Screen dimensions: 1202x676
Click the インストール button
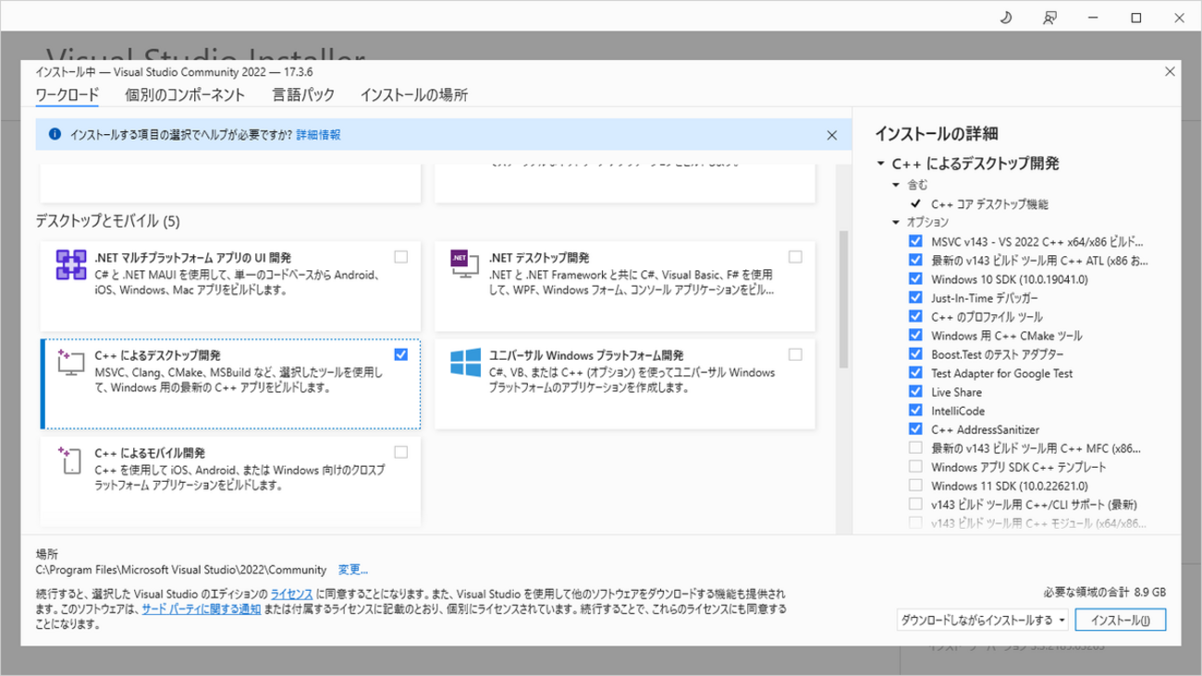tap(1121, 620)
